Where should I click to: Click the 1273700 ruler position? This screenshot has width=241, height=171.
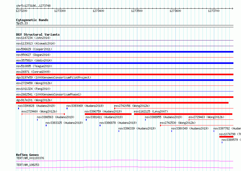pos(214,11)
